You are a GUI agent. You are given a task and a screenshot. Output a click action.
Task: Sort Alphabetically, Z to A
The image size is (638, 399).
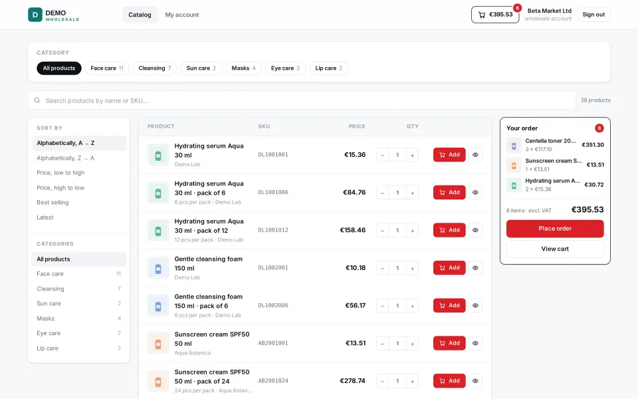(79, 158)
